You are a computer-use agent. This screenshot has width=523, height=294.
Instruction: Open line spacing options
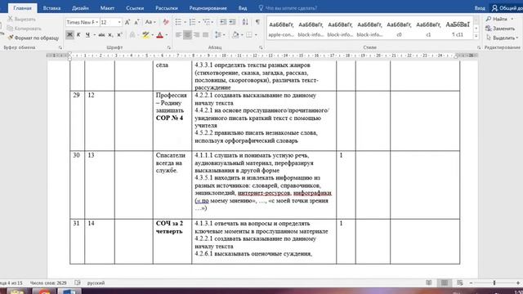click(x=218, y=34)
